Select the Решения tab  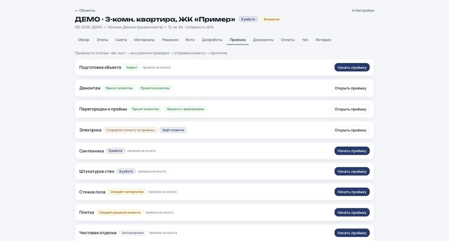(170, 40)
